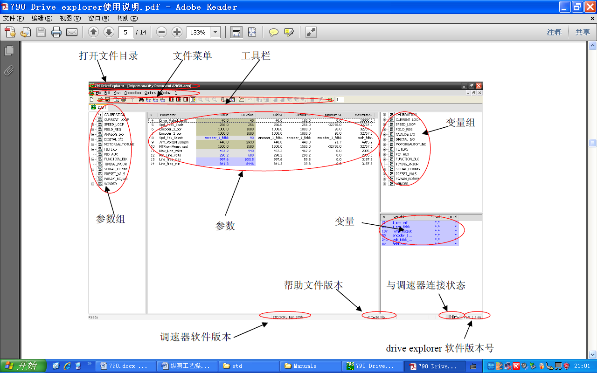Open the 注释 comment pane
The height and width of the screenshot is (373, 597).
point(554,32)
